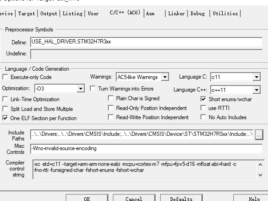
Task: Switch to the Target tab
Action: [26, 13]
